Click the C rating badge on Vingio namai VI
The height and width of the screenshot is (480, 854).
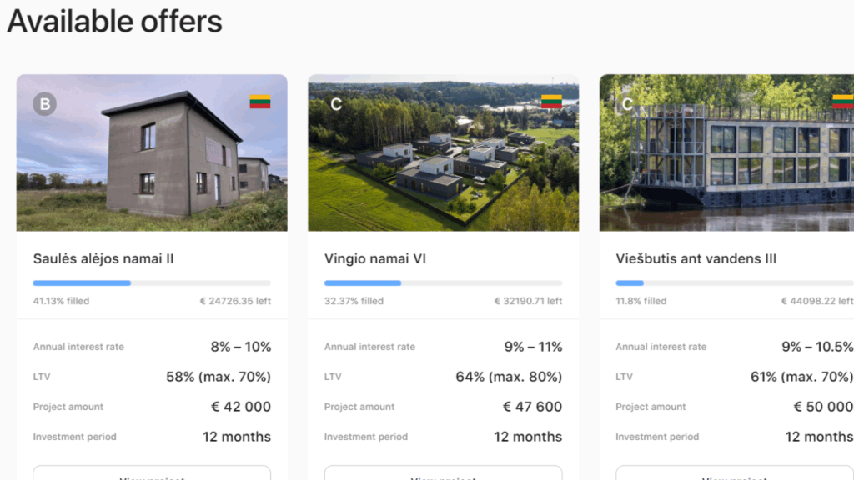336,104
